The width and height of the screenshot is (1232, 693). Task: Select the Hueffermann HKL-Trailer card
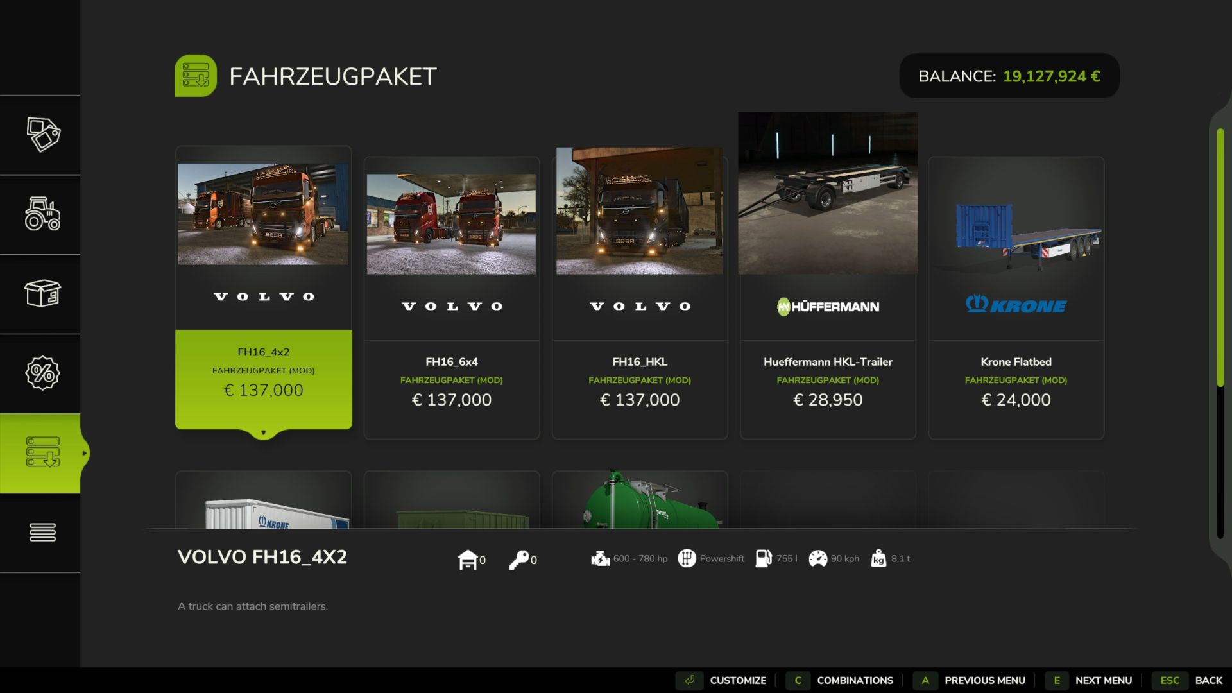tap(828, 298)
